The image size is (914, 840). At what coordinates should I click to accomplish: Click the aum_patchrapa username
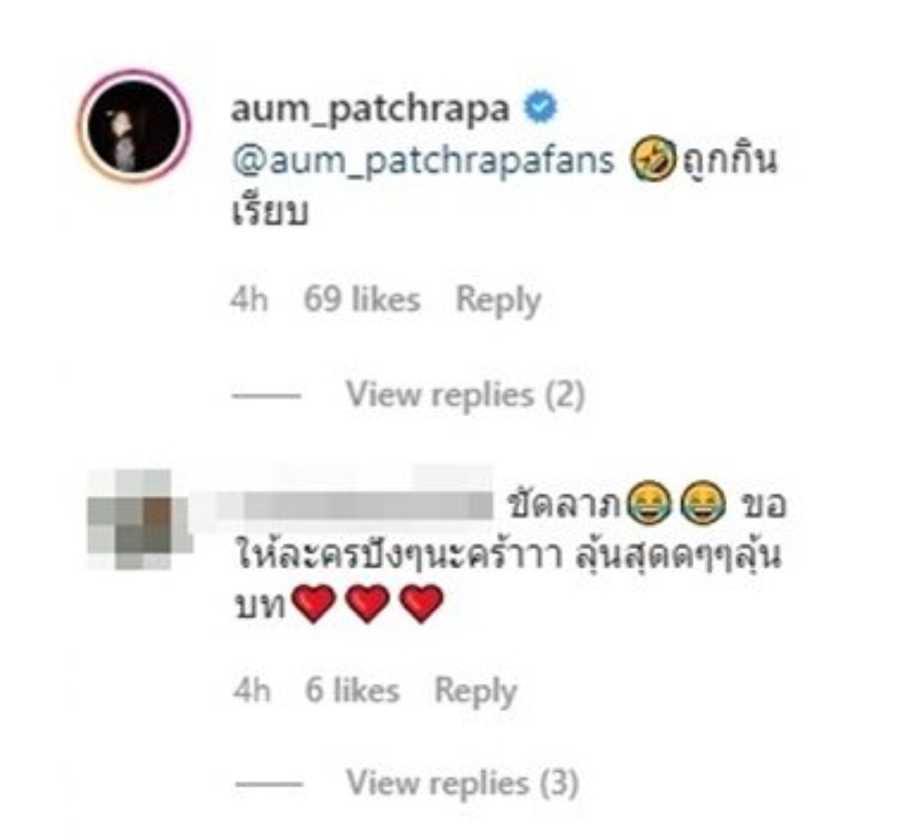pyautogui.click(x=370, y=109)
